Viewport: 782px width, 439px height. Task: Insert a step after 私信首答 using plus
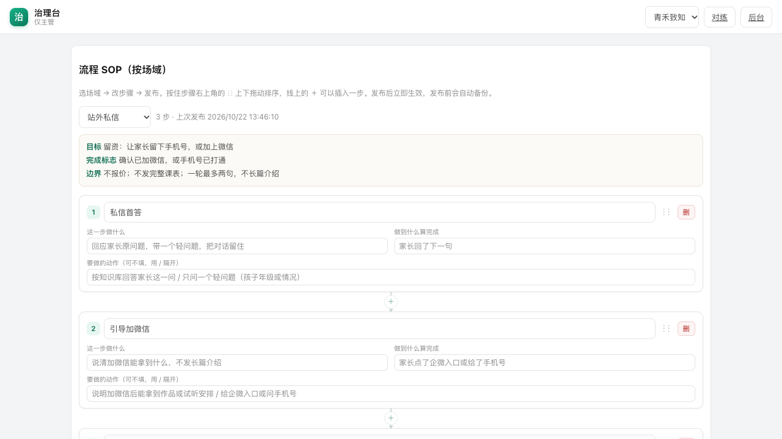(391, 302)
